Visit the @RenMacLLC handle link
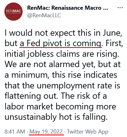This screenshot has width=127, height=137. click(x=44, y=15)
